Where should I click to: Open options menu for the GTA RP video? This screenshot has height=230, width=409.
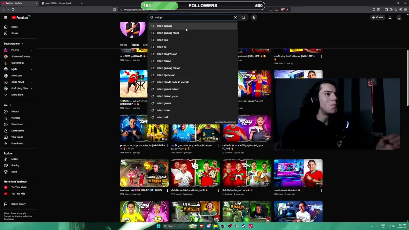pyautogui.click(x=167, y=190)
